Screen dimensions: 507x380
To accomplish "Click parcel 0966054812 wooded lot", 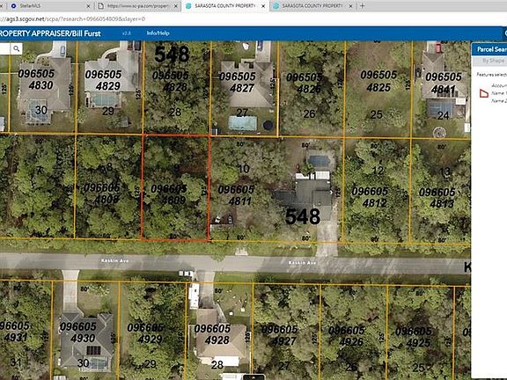I will click(x=377, y=191).
